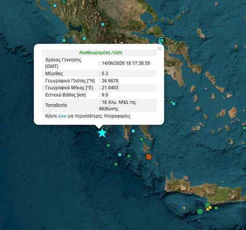
Task: Select the cyan marker pair east of the popup
Action: [x=173, y=103]
